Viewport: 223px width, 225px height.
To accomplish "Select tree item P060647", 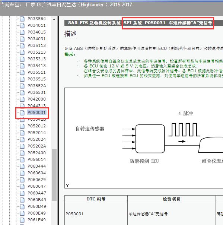I will [36, 186].
